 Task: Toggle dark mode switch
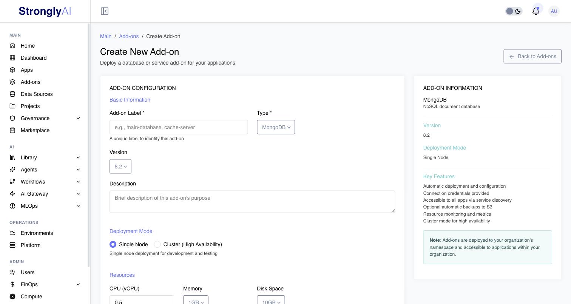pyautogui.click(x=514, y=11)
